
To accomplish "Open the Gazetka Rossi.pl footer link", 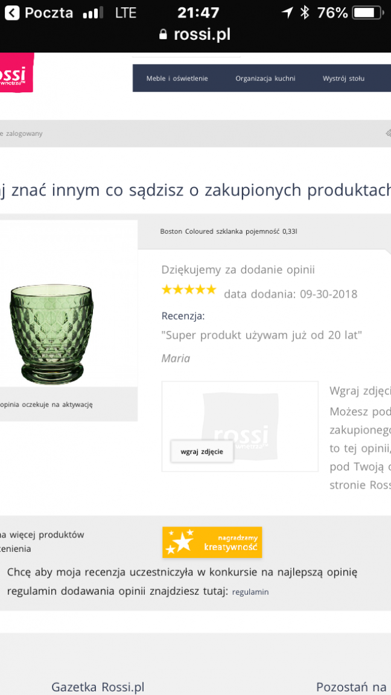I will [x=98, y=687].
